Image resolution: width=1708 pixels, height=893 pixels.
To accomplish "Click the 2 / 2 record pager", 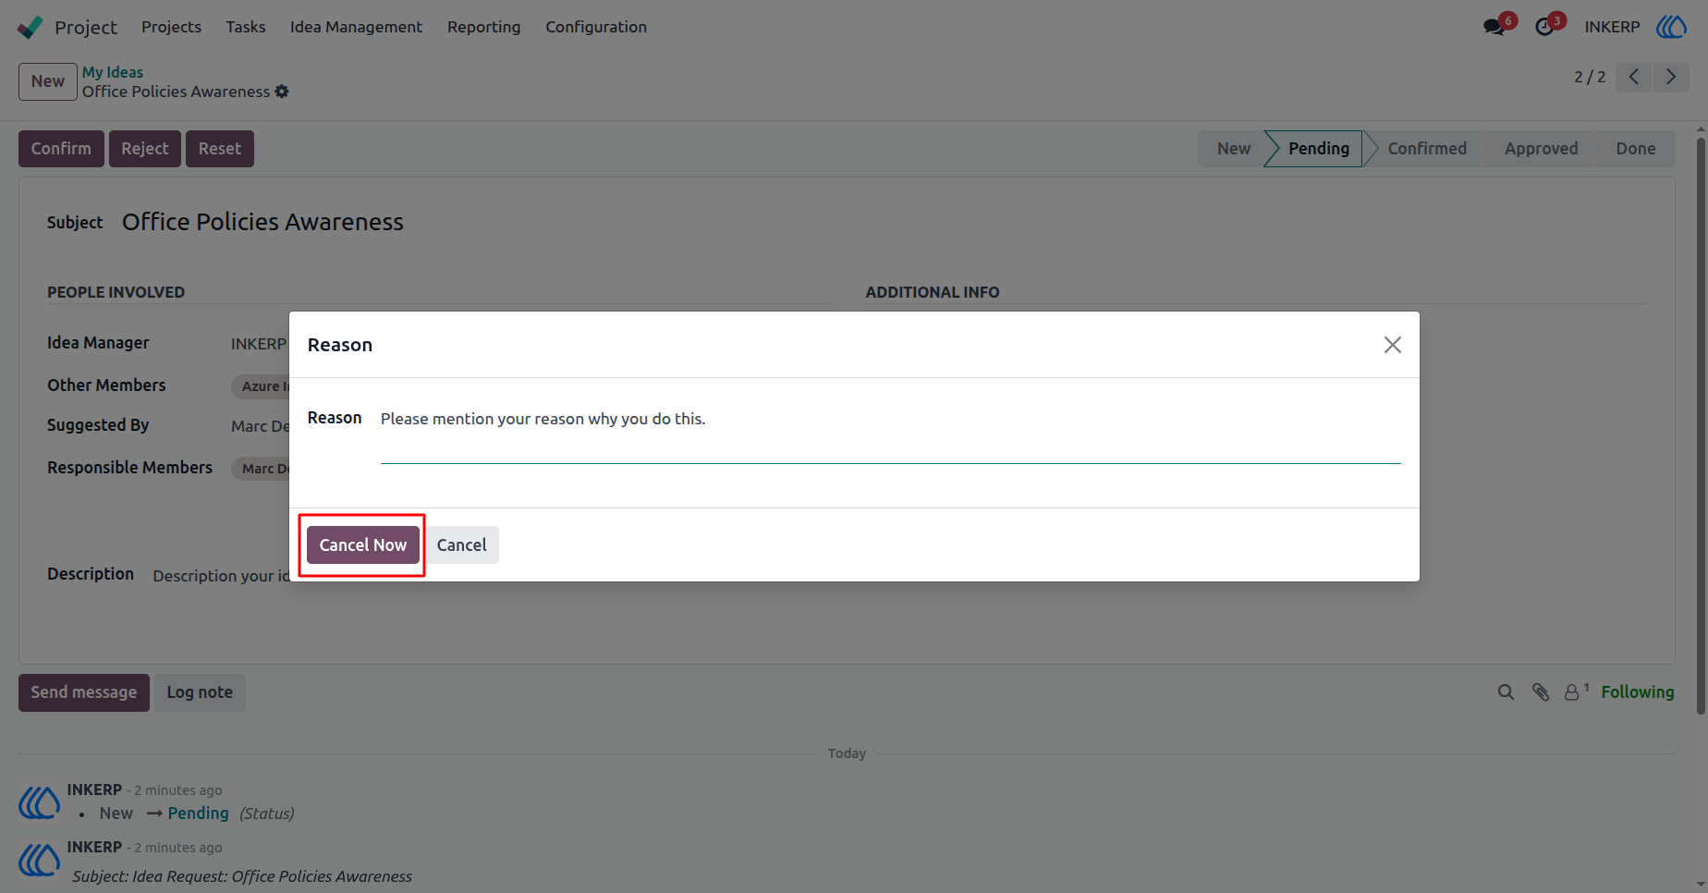I will pyautogui.click(x=1590, y=77).
